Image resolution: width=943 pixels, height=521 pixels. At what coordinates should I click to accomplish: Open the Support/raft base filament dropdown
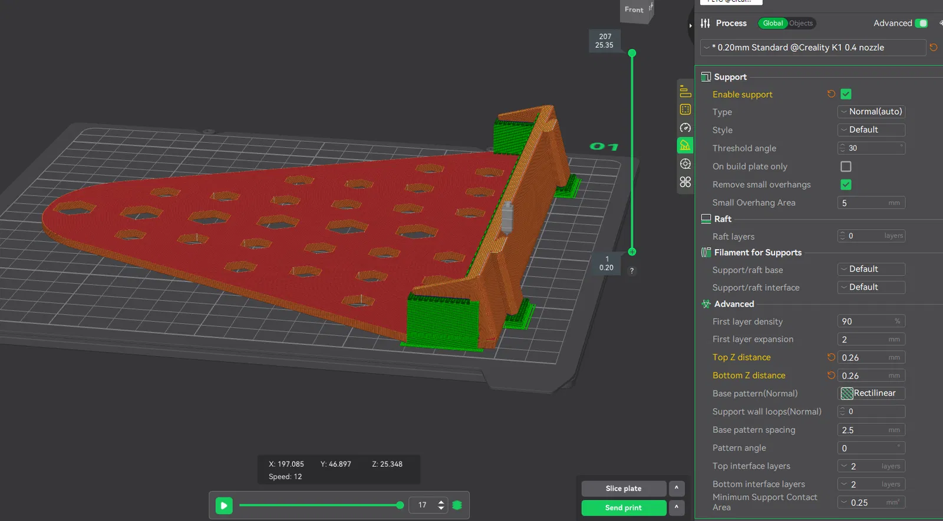pos(871,269)
